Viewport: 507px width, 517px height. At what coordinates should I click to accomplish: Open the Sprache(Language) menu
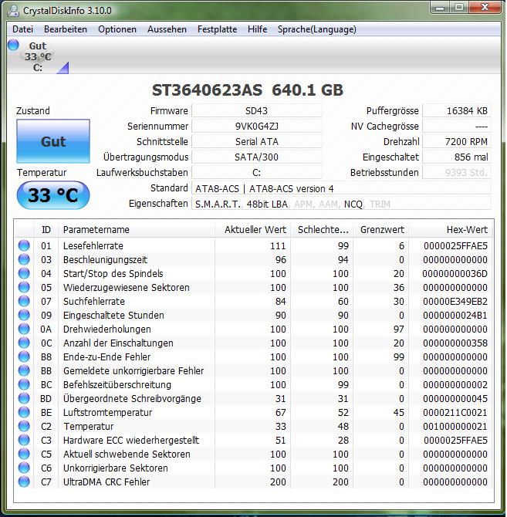317,29
